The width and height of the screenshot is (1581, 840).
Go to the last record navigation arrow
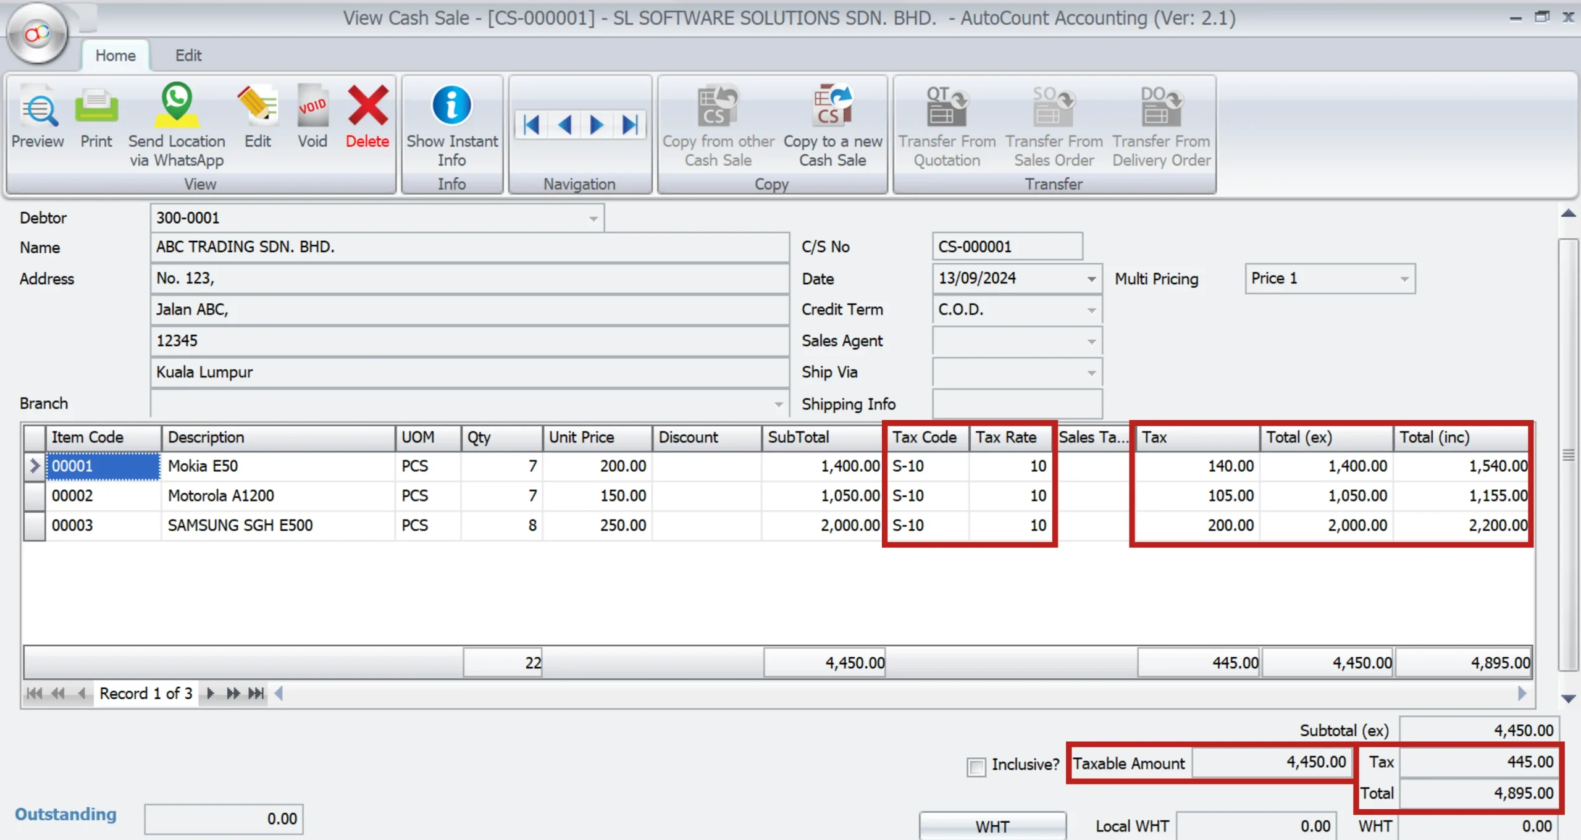point(630,125)
